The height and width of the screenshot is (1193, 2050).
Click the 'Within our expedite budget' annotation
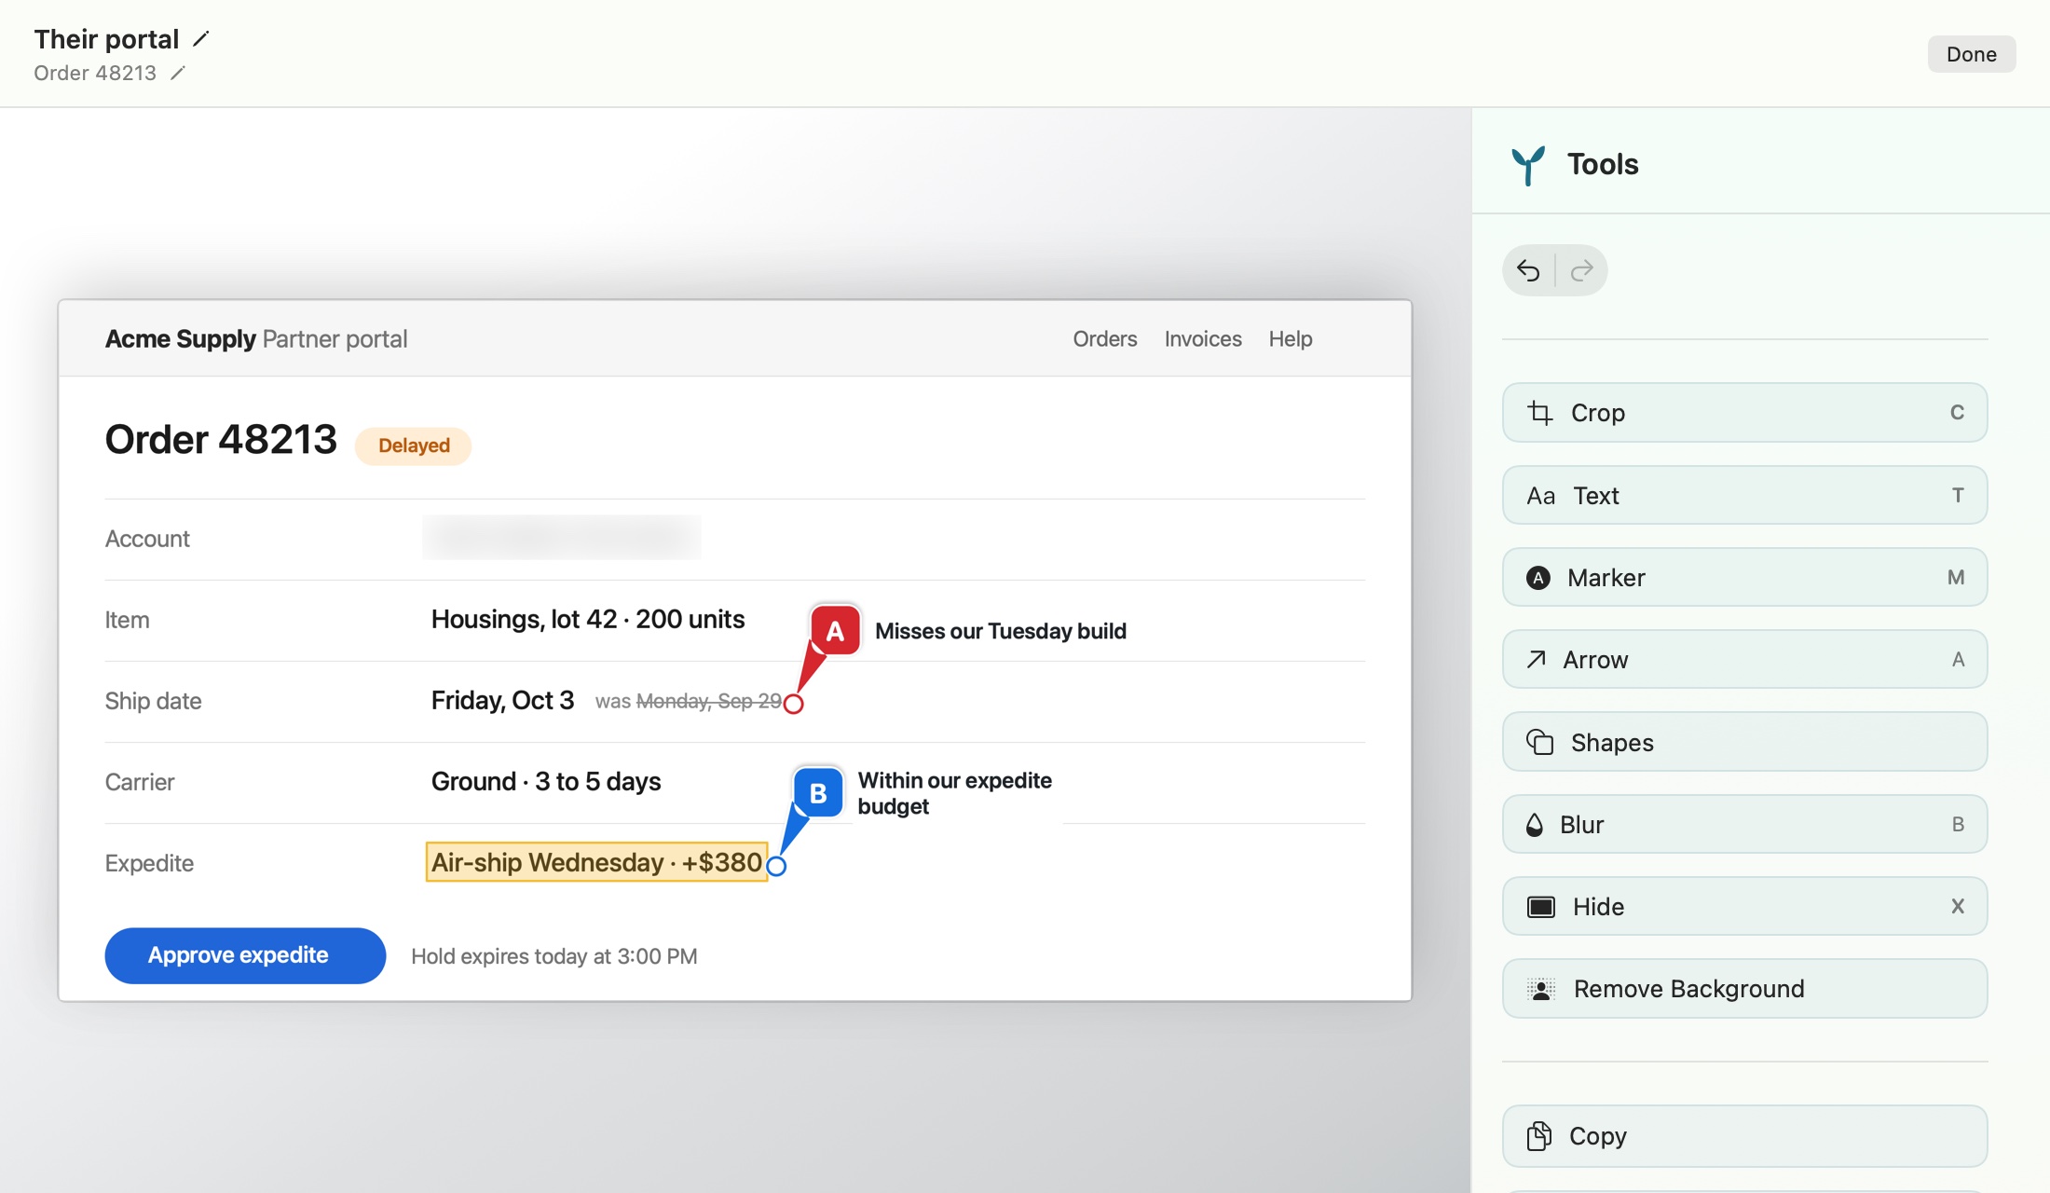click(x=955, y=793)
